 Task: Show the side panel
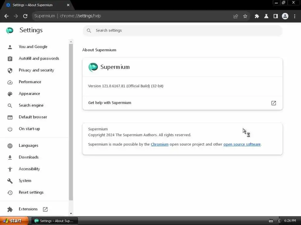pos(276,16)
